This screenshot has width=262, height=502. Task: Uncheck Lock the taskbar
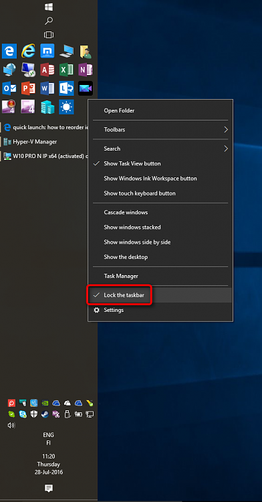(x=160, y=295)
